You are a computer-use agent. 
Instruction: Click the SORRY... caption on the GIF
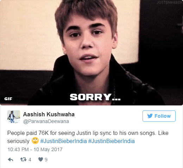pyautogui.click(x=95, y=97)
